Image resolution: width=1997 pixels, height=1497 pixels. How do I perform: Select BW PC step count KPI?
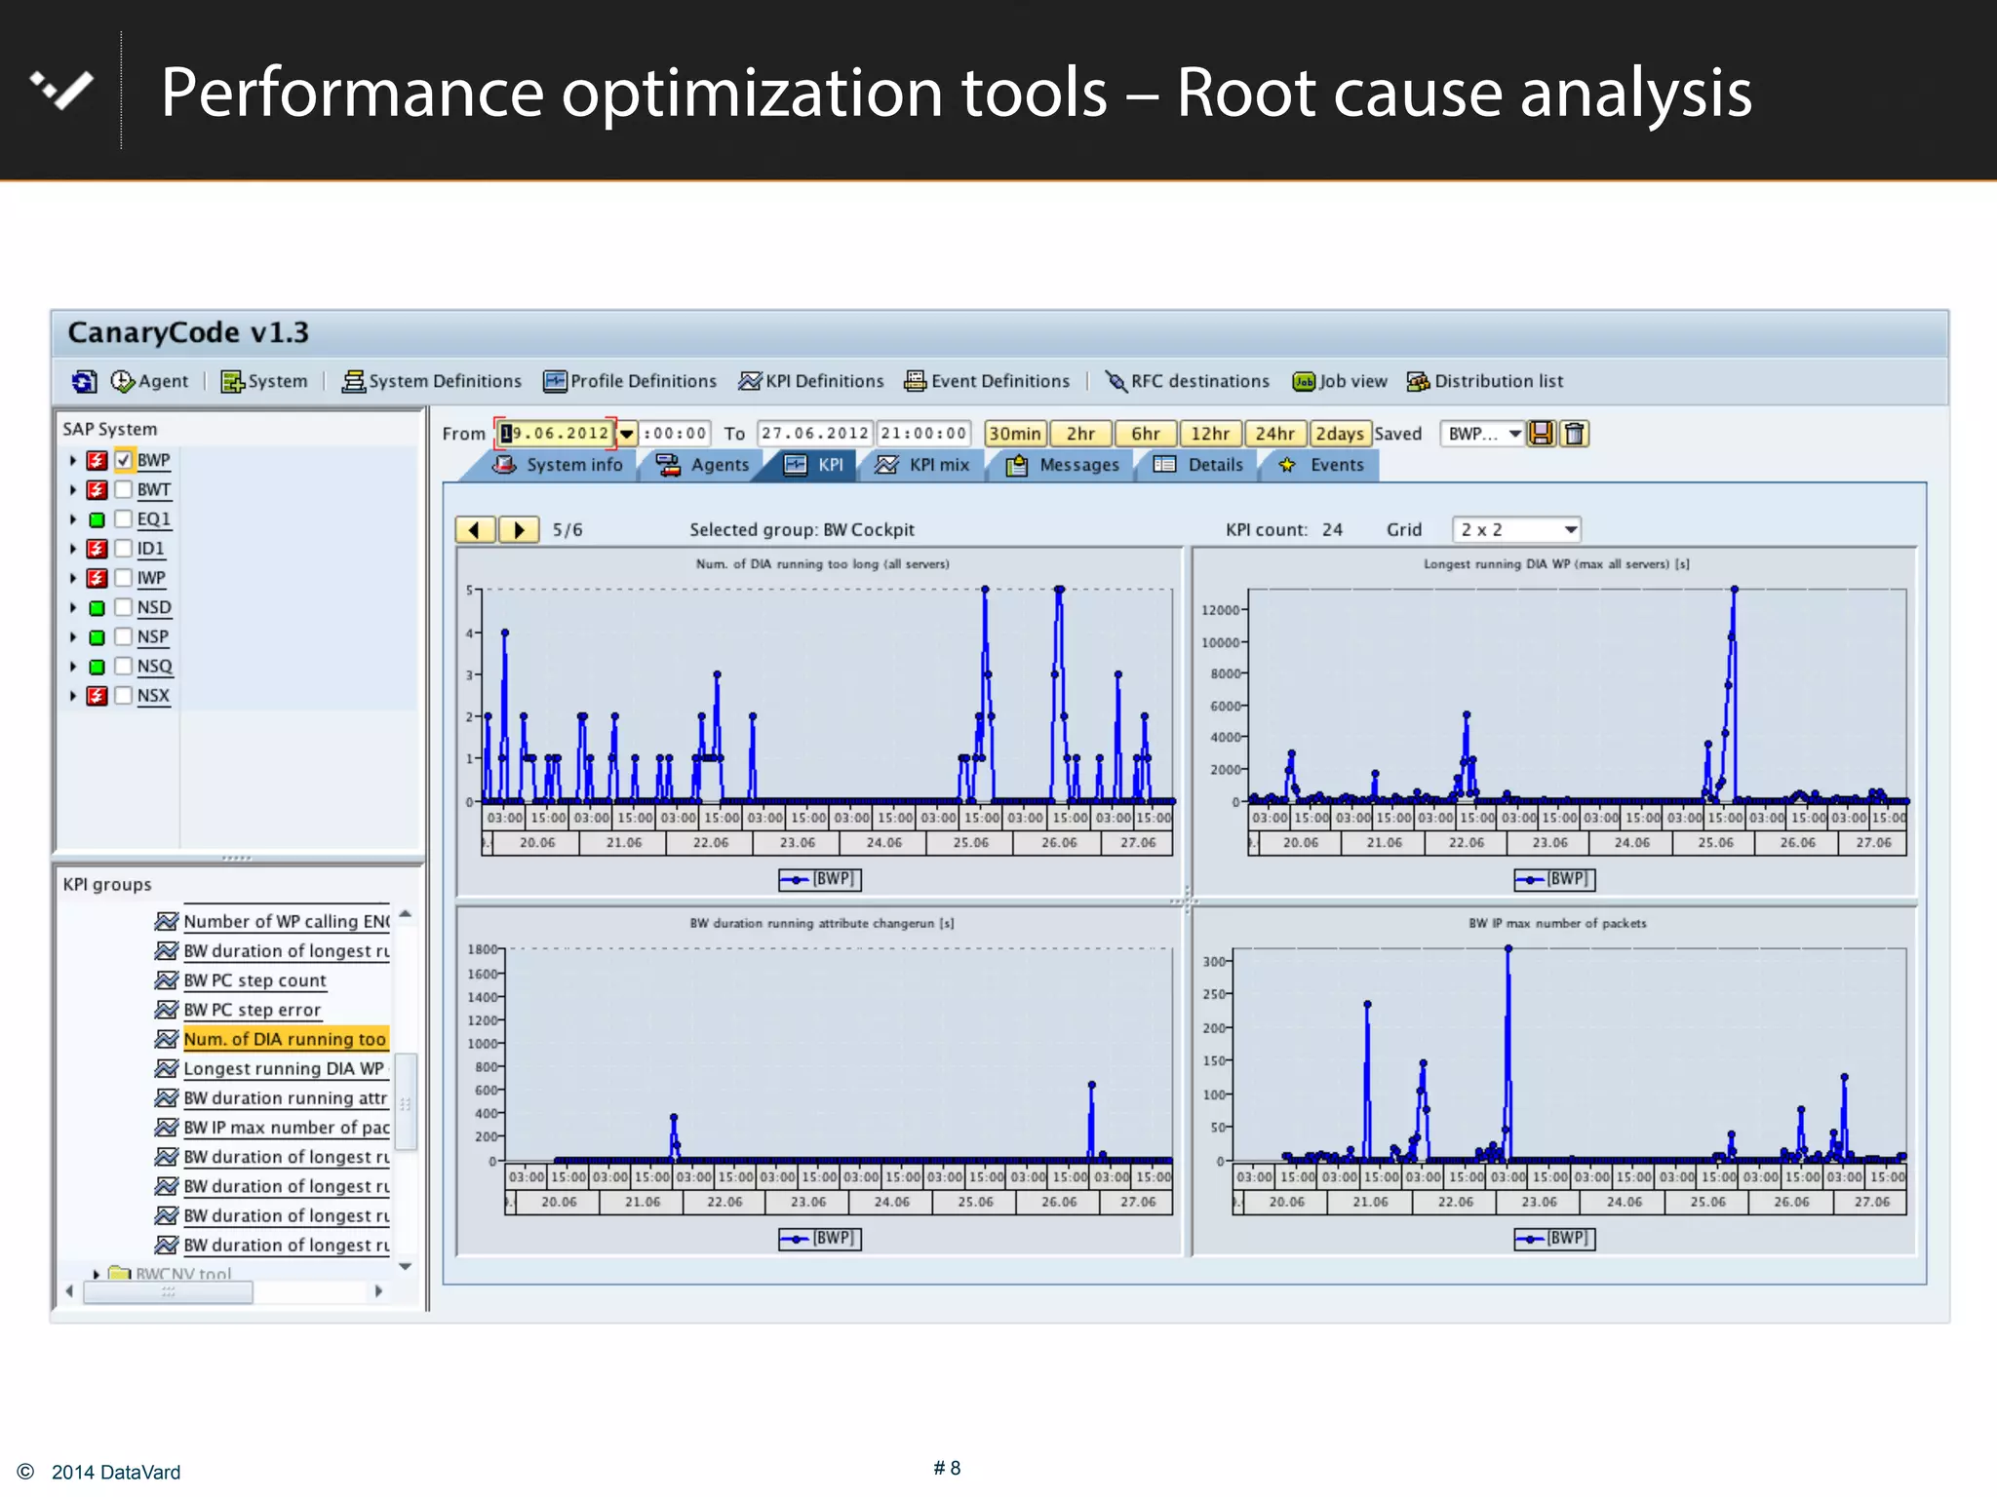[255, 980]
